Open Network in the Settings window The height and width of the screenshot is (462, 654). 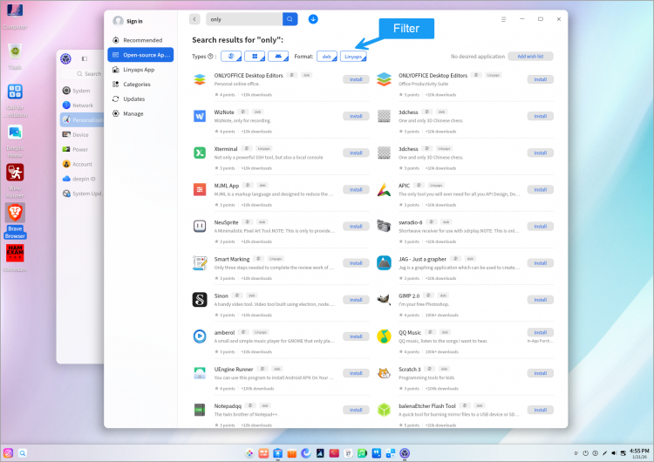point(81,105)
